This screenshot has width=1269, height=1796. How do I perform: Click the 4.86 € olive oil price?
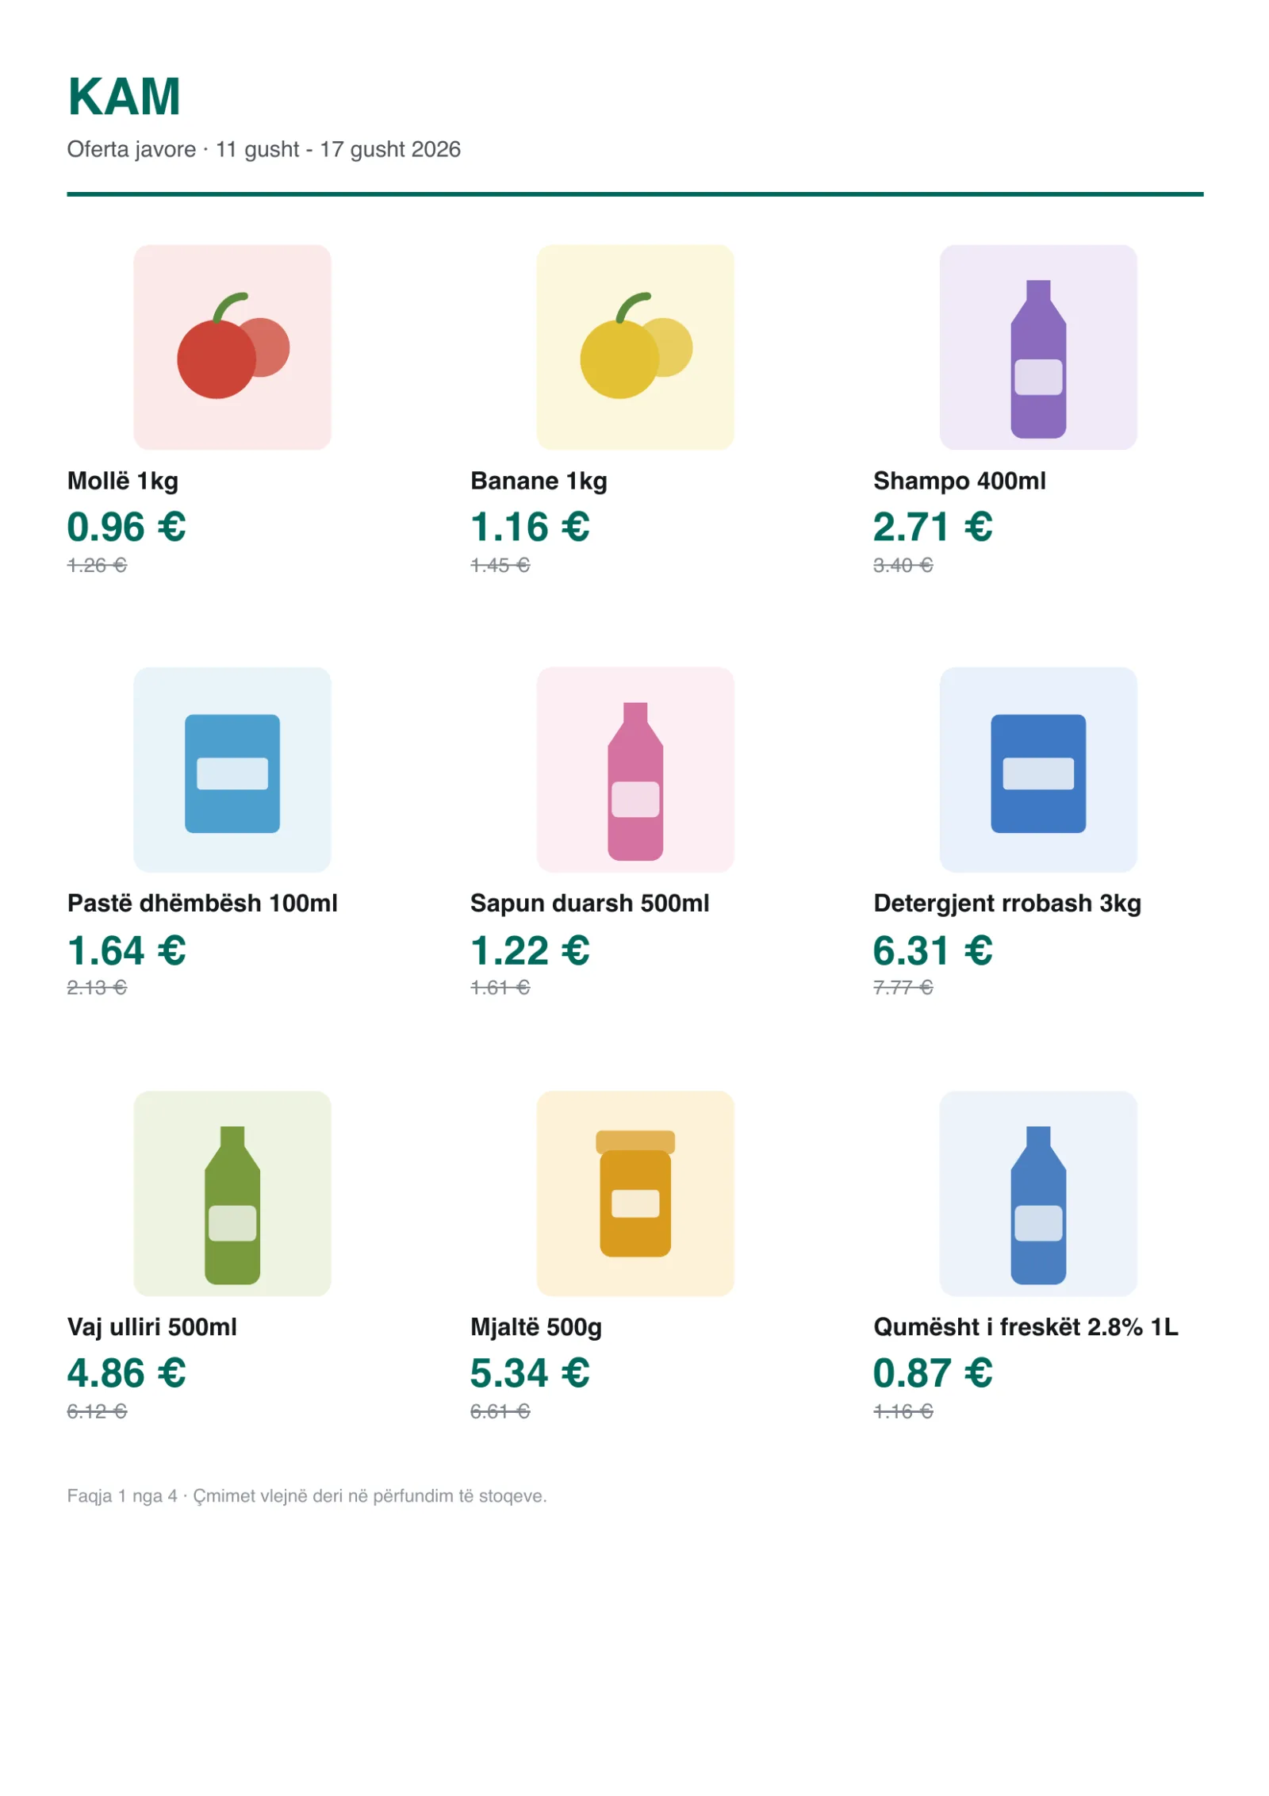[127, 1373]
